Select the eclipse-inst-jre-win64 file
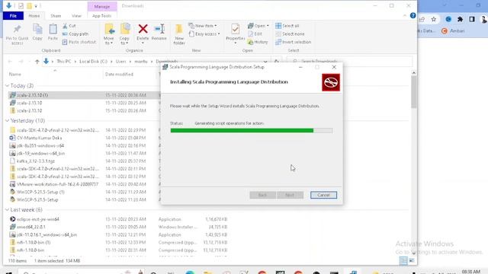Screen dimensions: 488x274 tap(38, 219)
